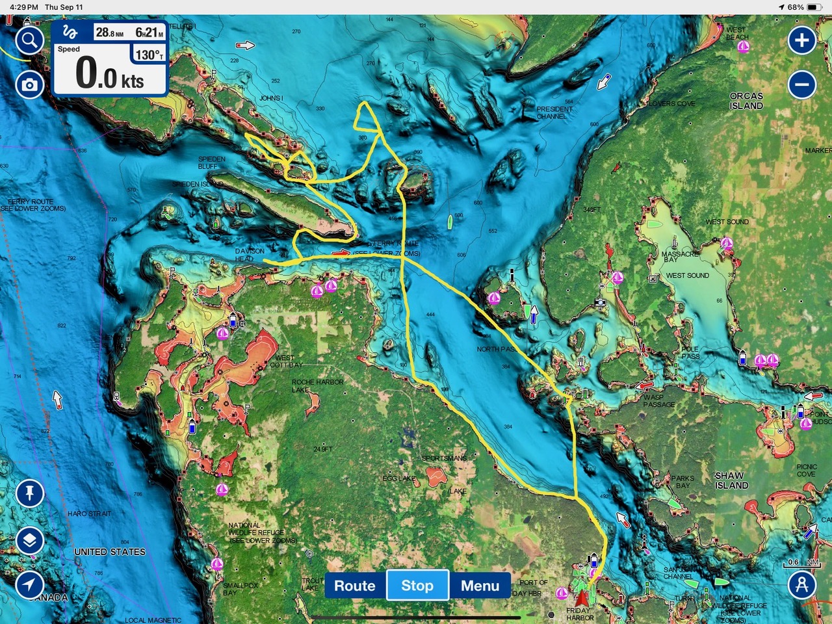Open the Menu
The height and width of the screenshot is (624, 832).
[480, 586]
